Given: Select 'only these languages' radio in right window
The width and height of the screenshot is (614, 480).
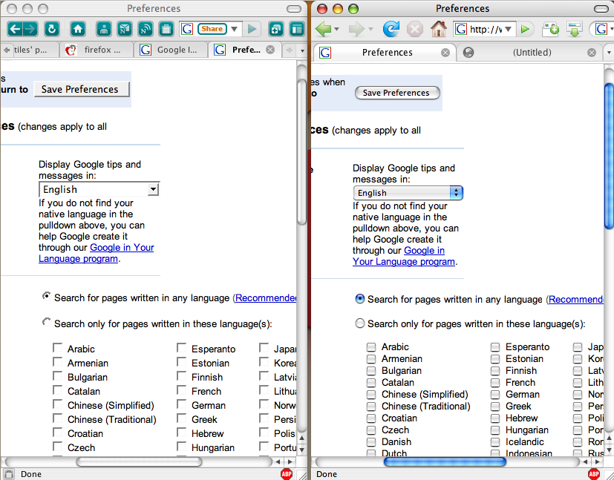Looking at the screenshot, I should pyautogui.click(x=359, y=323).
